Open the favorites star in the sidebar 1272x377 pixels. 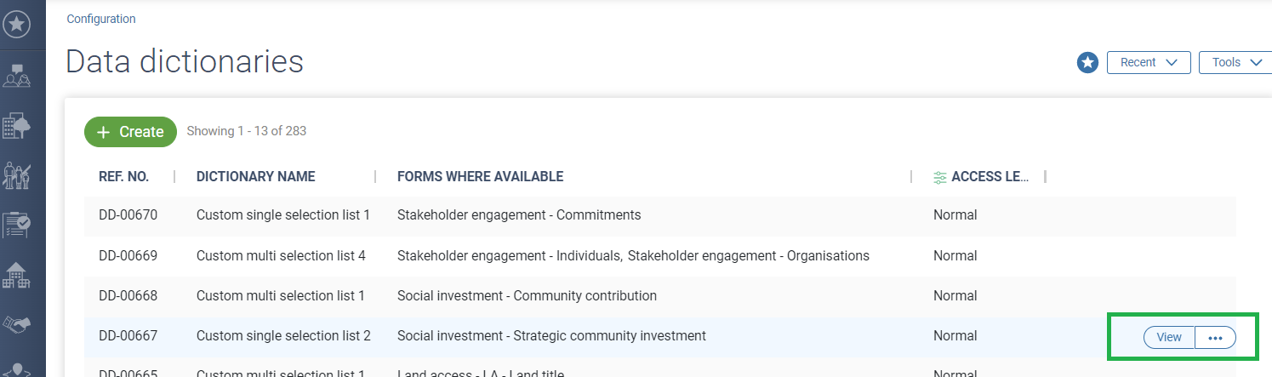(17, 25)
